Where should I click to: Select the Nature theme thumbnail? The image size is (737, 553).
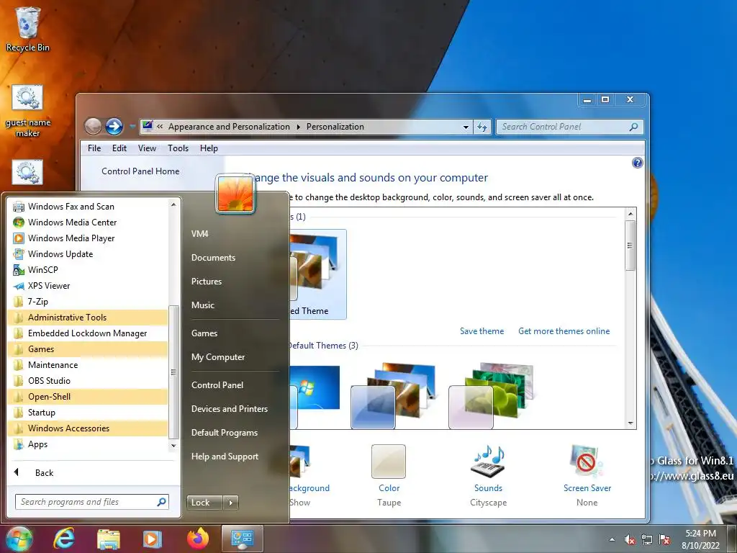491,396
